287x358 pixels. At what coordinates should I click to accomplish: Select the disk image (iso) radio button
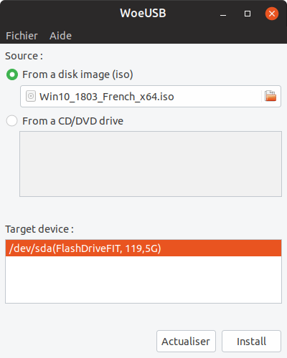[12, 74]
